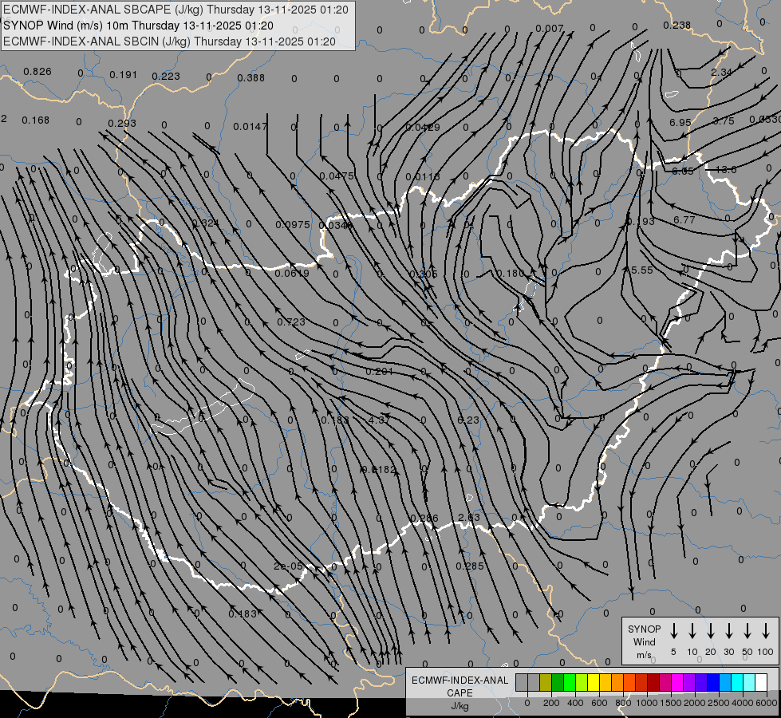Image resolution: width=781 pixels, height=718 pixels.
Task: Click the map value 5.55
Action: click(x=641, y=270)
